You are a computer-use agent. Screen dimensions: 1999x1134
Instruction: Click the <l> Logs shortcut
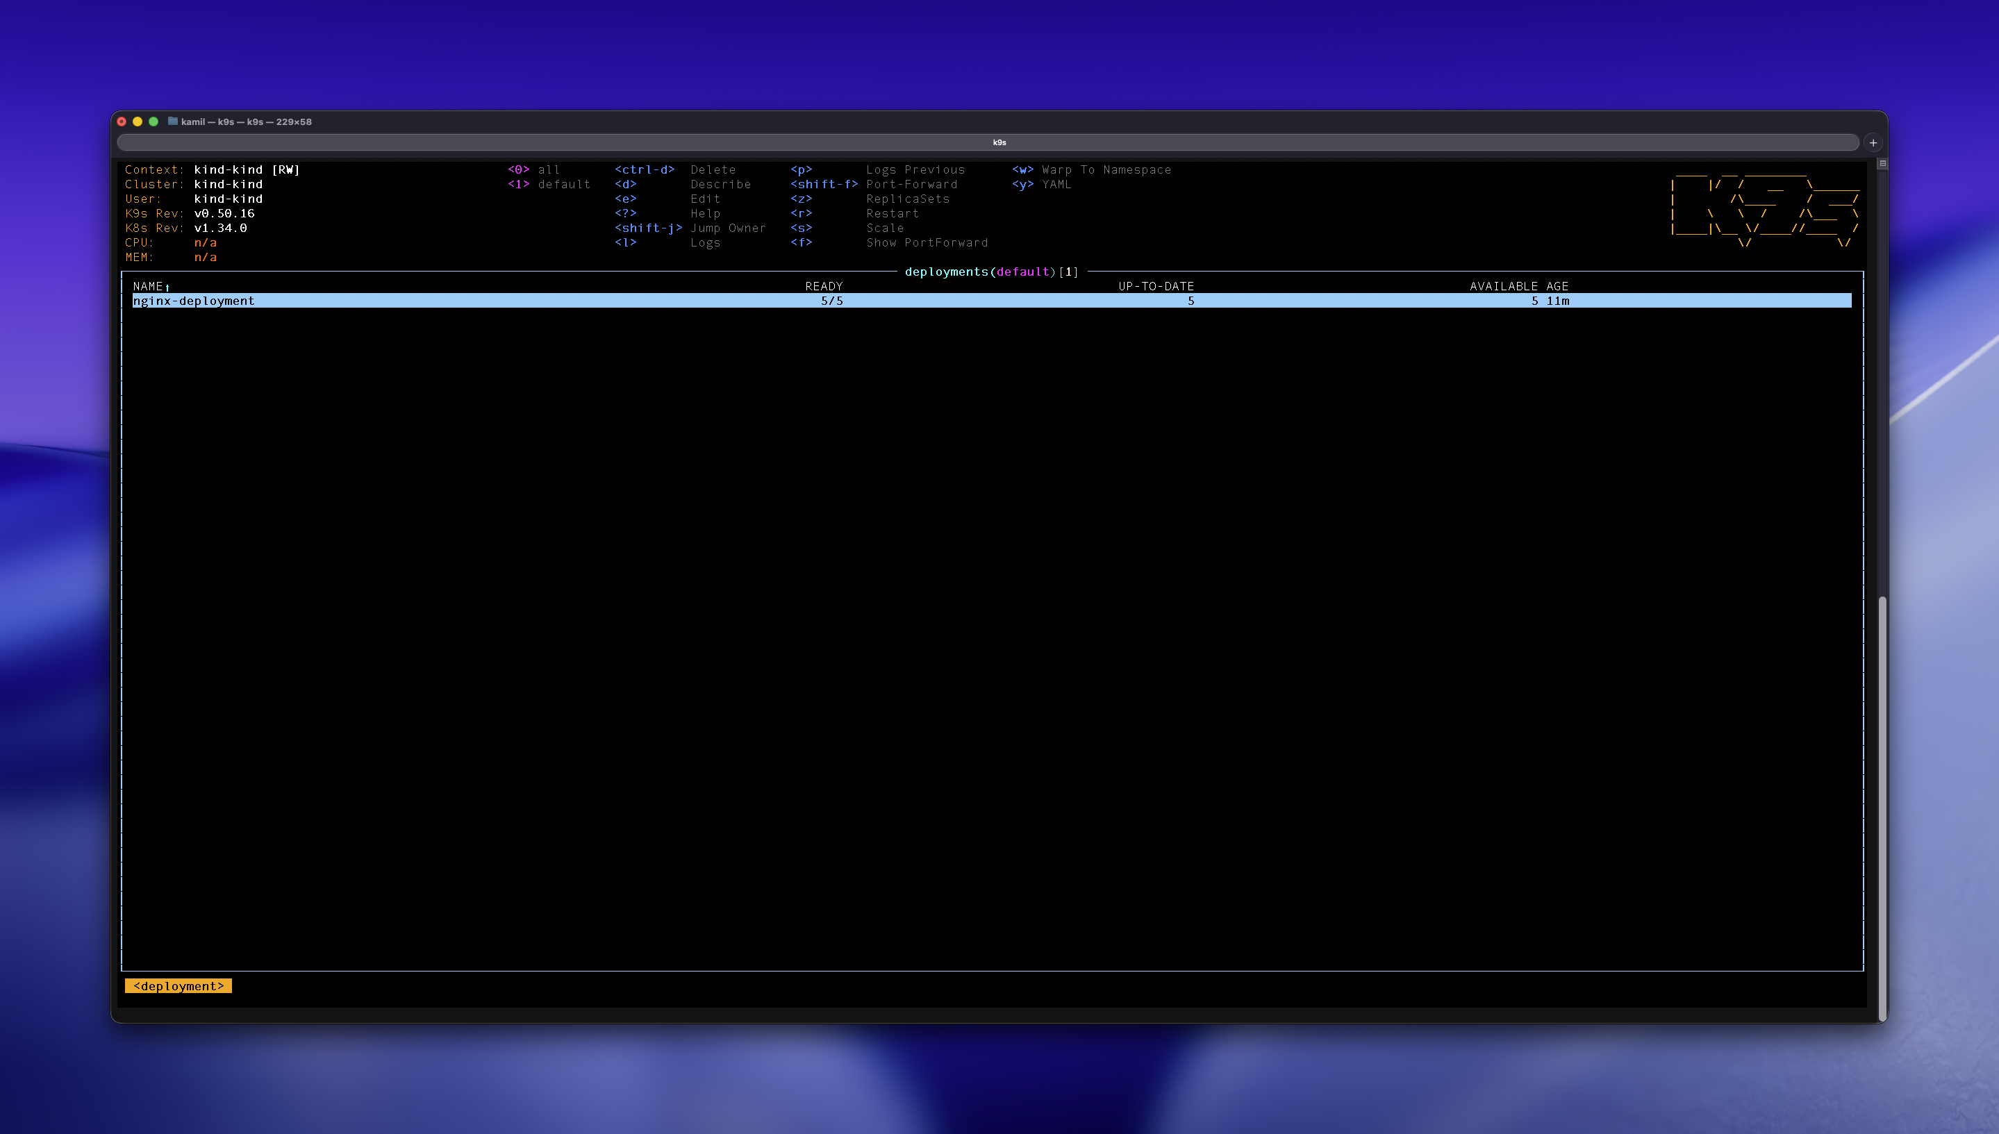coord(667,243)
